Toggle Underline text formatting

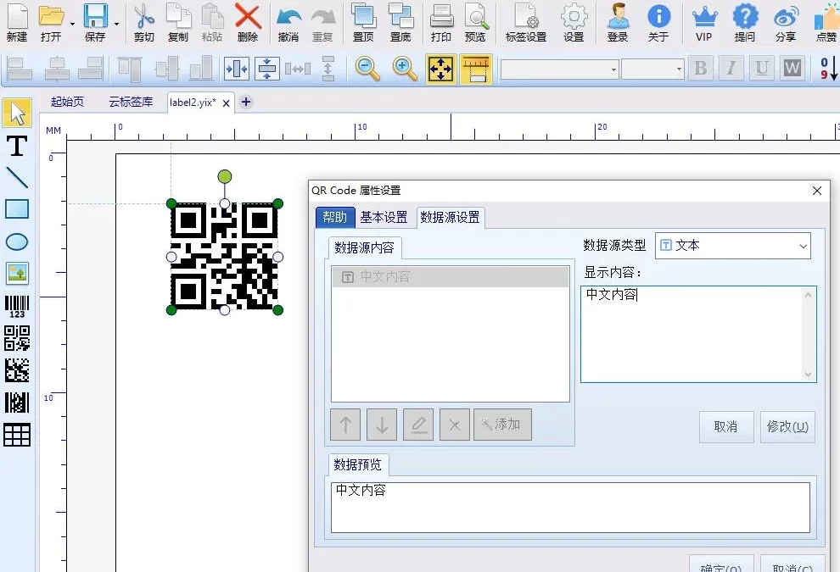click(x=761, y=69)
